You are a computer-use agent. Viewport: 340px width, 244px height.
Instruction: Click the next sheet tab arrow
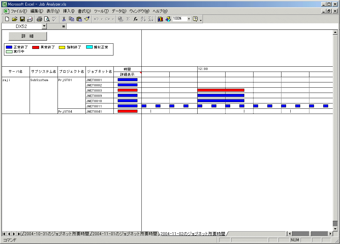tap(14, 234)
